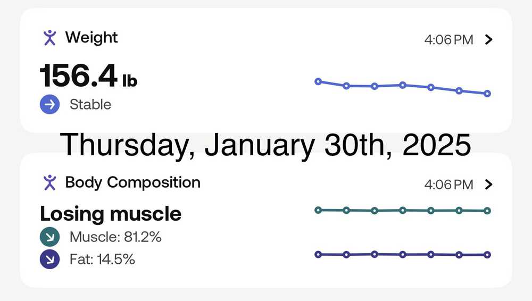This screenshot has width=532, height=301.
Task: Click the first point on fat trend line
Action: coord(318,254)
